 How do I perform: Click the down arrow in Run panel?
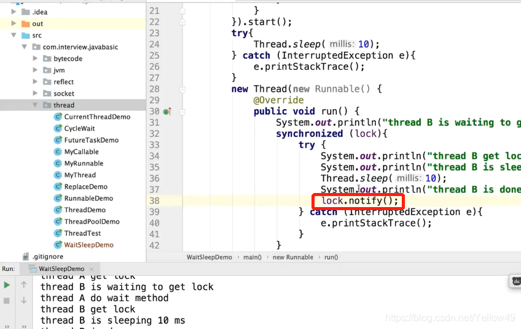click(x=23, y=300)
